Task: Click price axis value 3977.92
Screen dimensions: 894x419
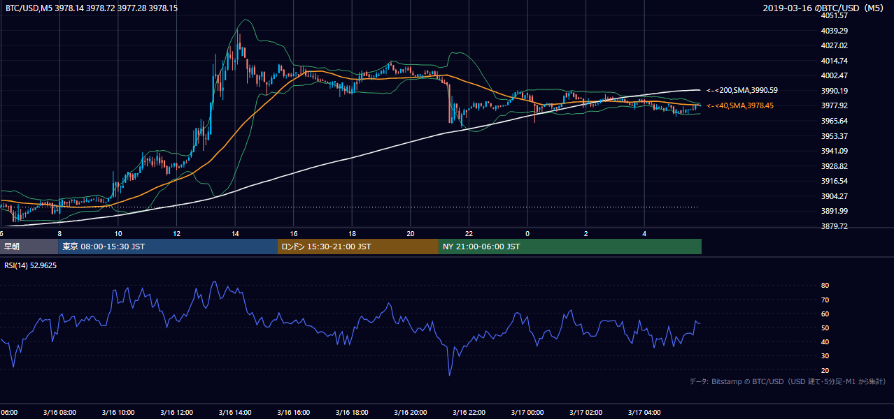Action: [835, 106]
